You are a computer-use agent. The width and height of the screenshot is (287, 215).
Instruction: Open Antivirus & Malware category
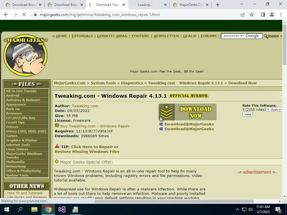[x=23, y=100]
